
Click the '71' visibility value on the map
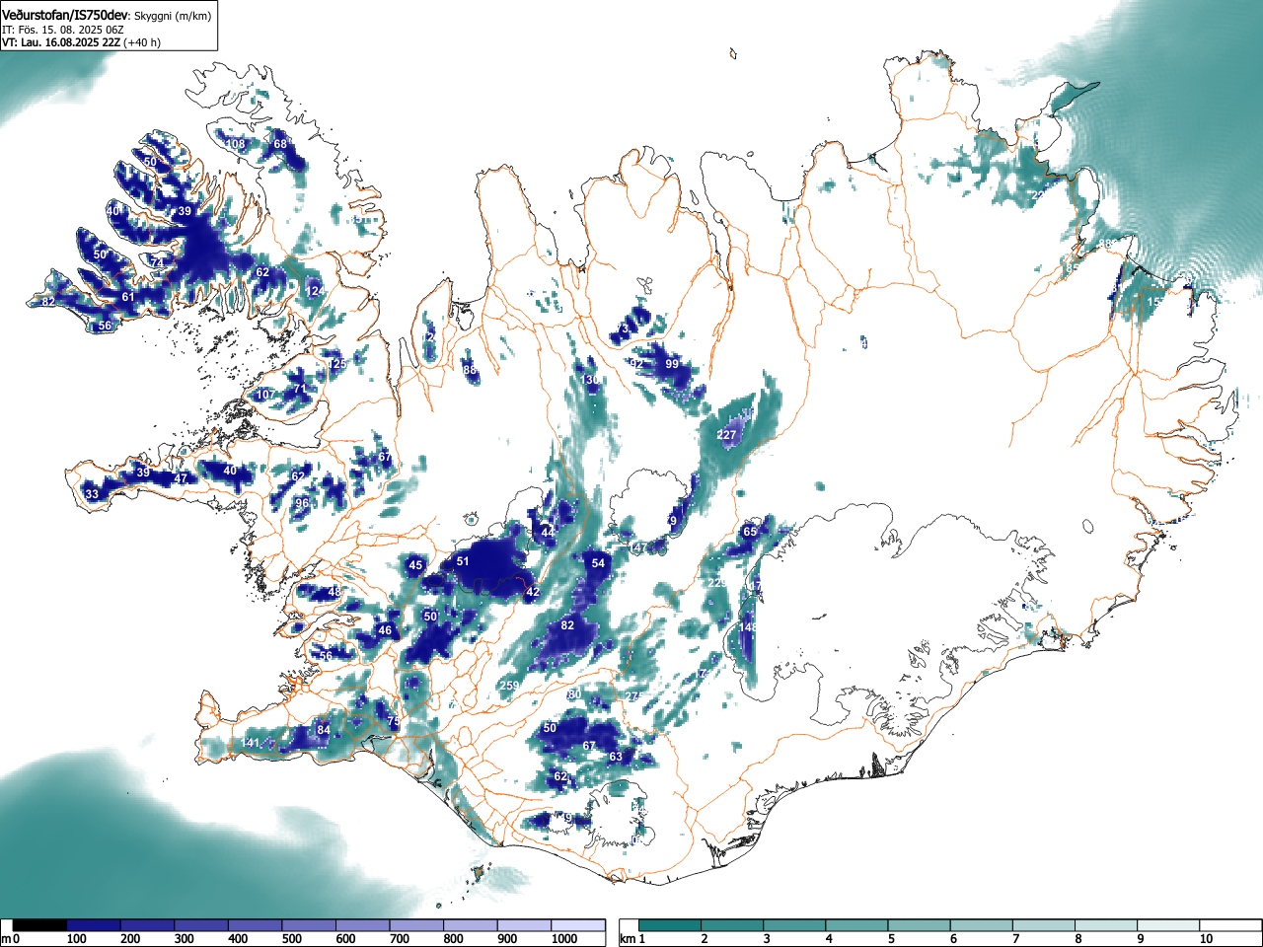click(300, 389)
